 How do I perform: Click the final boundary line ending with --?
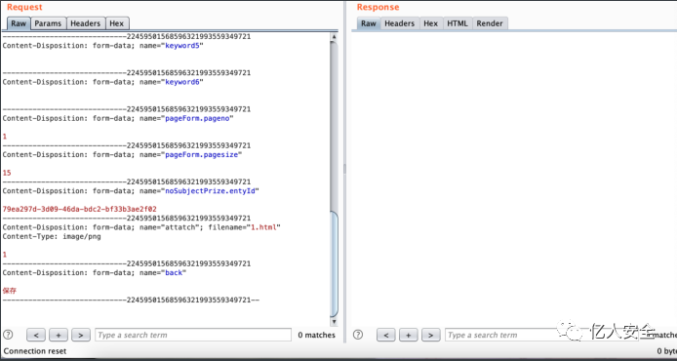pos(132,300)
